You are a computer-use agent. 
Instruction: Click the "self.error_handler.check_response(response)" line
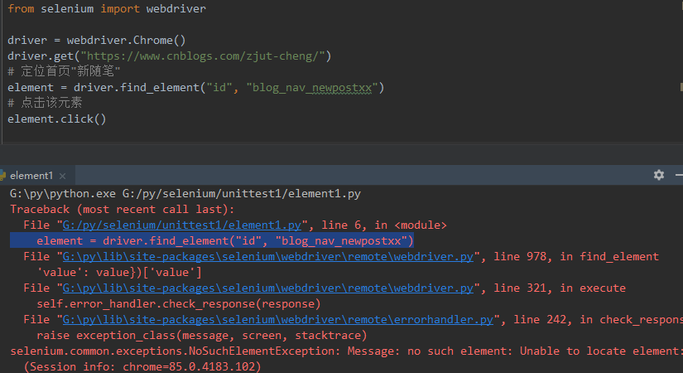(179, 304)
